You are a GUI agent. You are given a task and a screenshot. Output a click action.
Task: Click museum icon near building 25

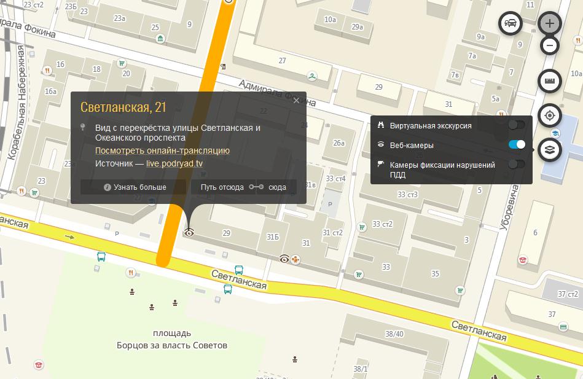pos(160,39)
